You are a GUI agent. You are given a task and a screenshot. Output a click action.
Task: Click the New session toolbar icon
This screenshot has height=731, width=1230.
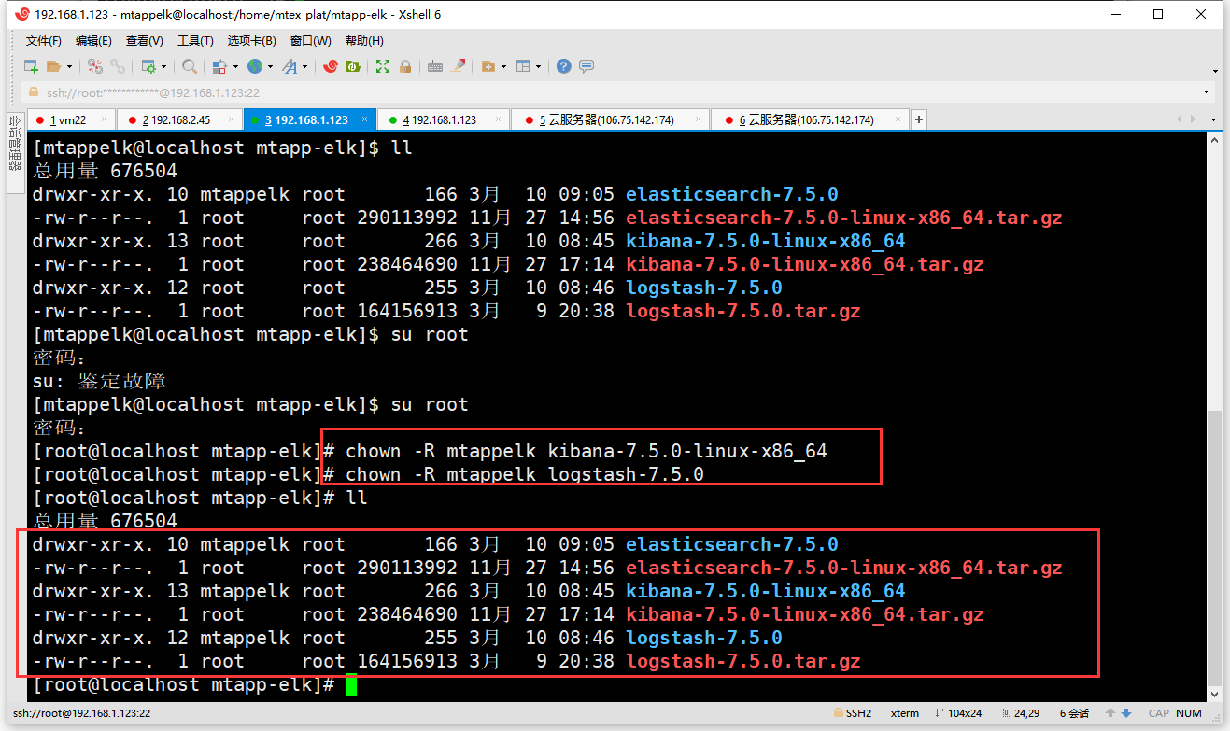pos(31,66)
